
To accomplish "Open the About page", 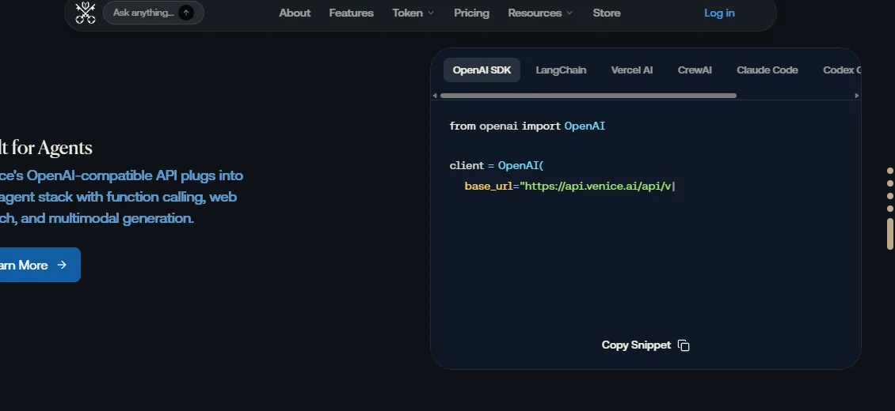I will coord(295,13).
